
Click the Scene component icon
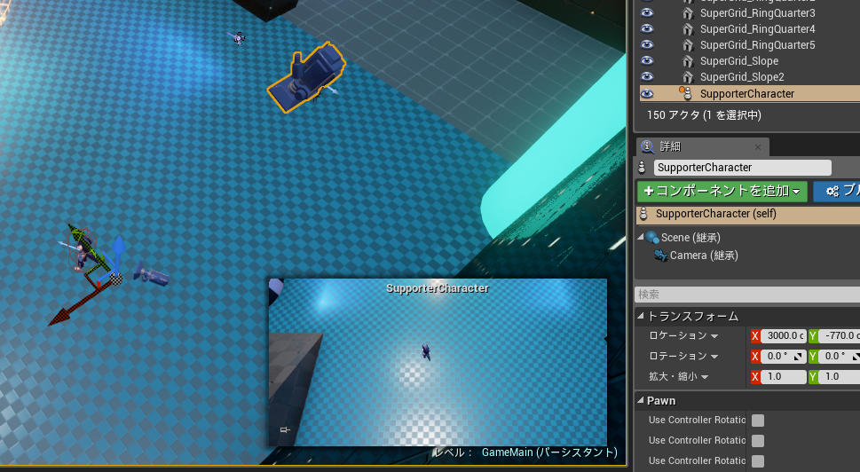click(652, 238)
